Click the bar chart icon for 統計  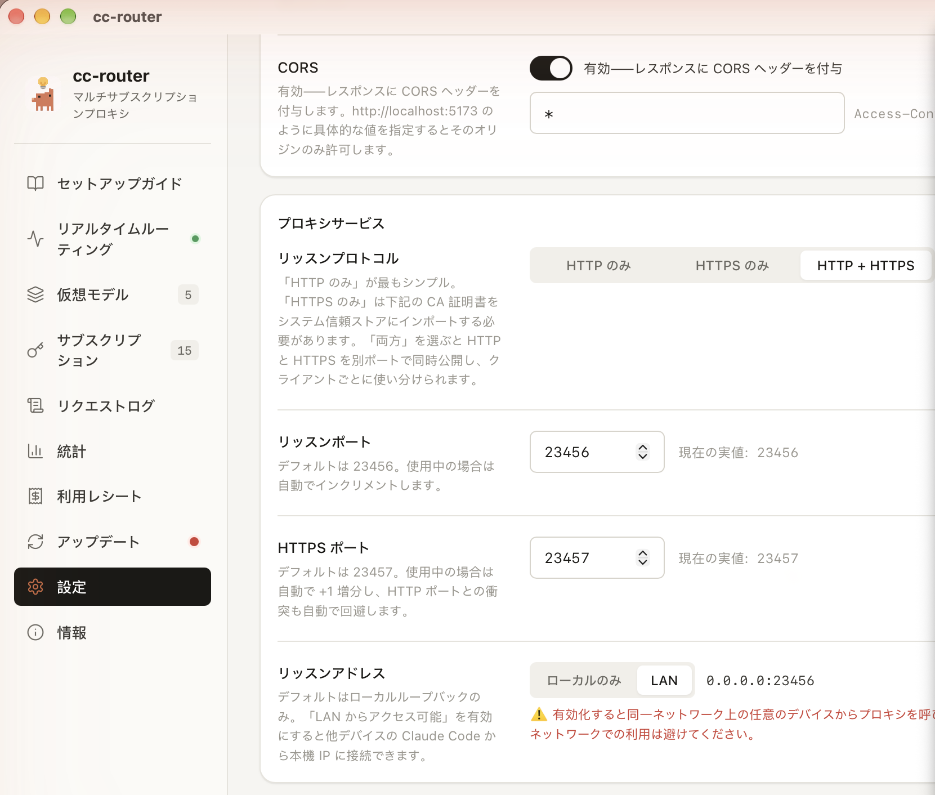pos(35,451)
